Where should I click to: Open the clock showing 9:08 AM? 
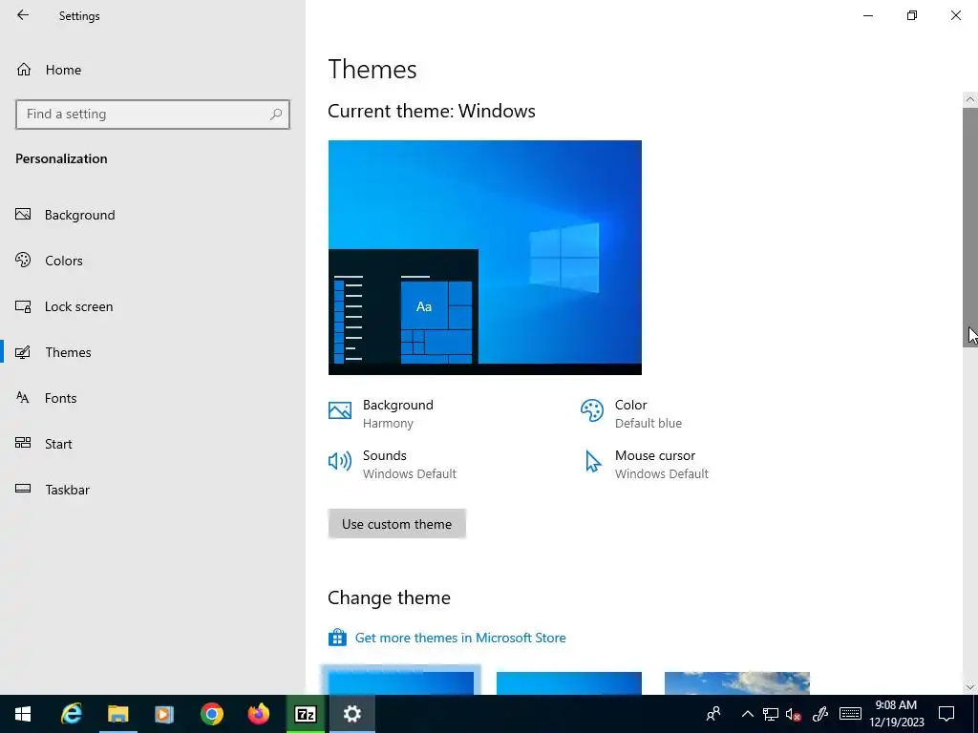896,714
